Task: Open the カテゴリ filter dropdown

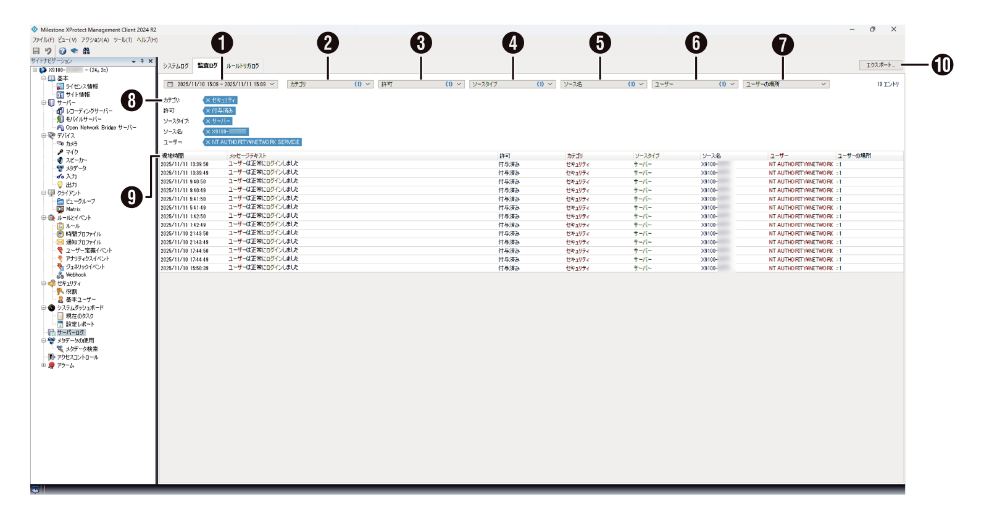Action: coord(330,84)
